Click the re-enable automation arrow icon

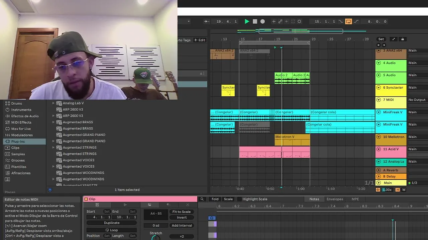(287, 21)
